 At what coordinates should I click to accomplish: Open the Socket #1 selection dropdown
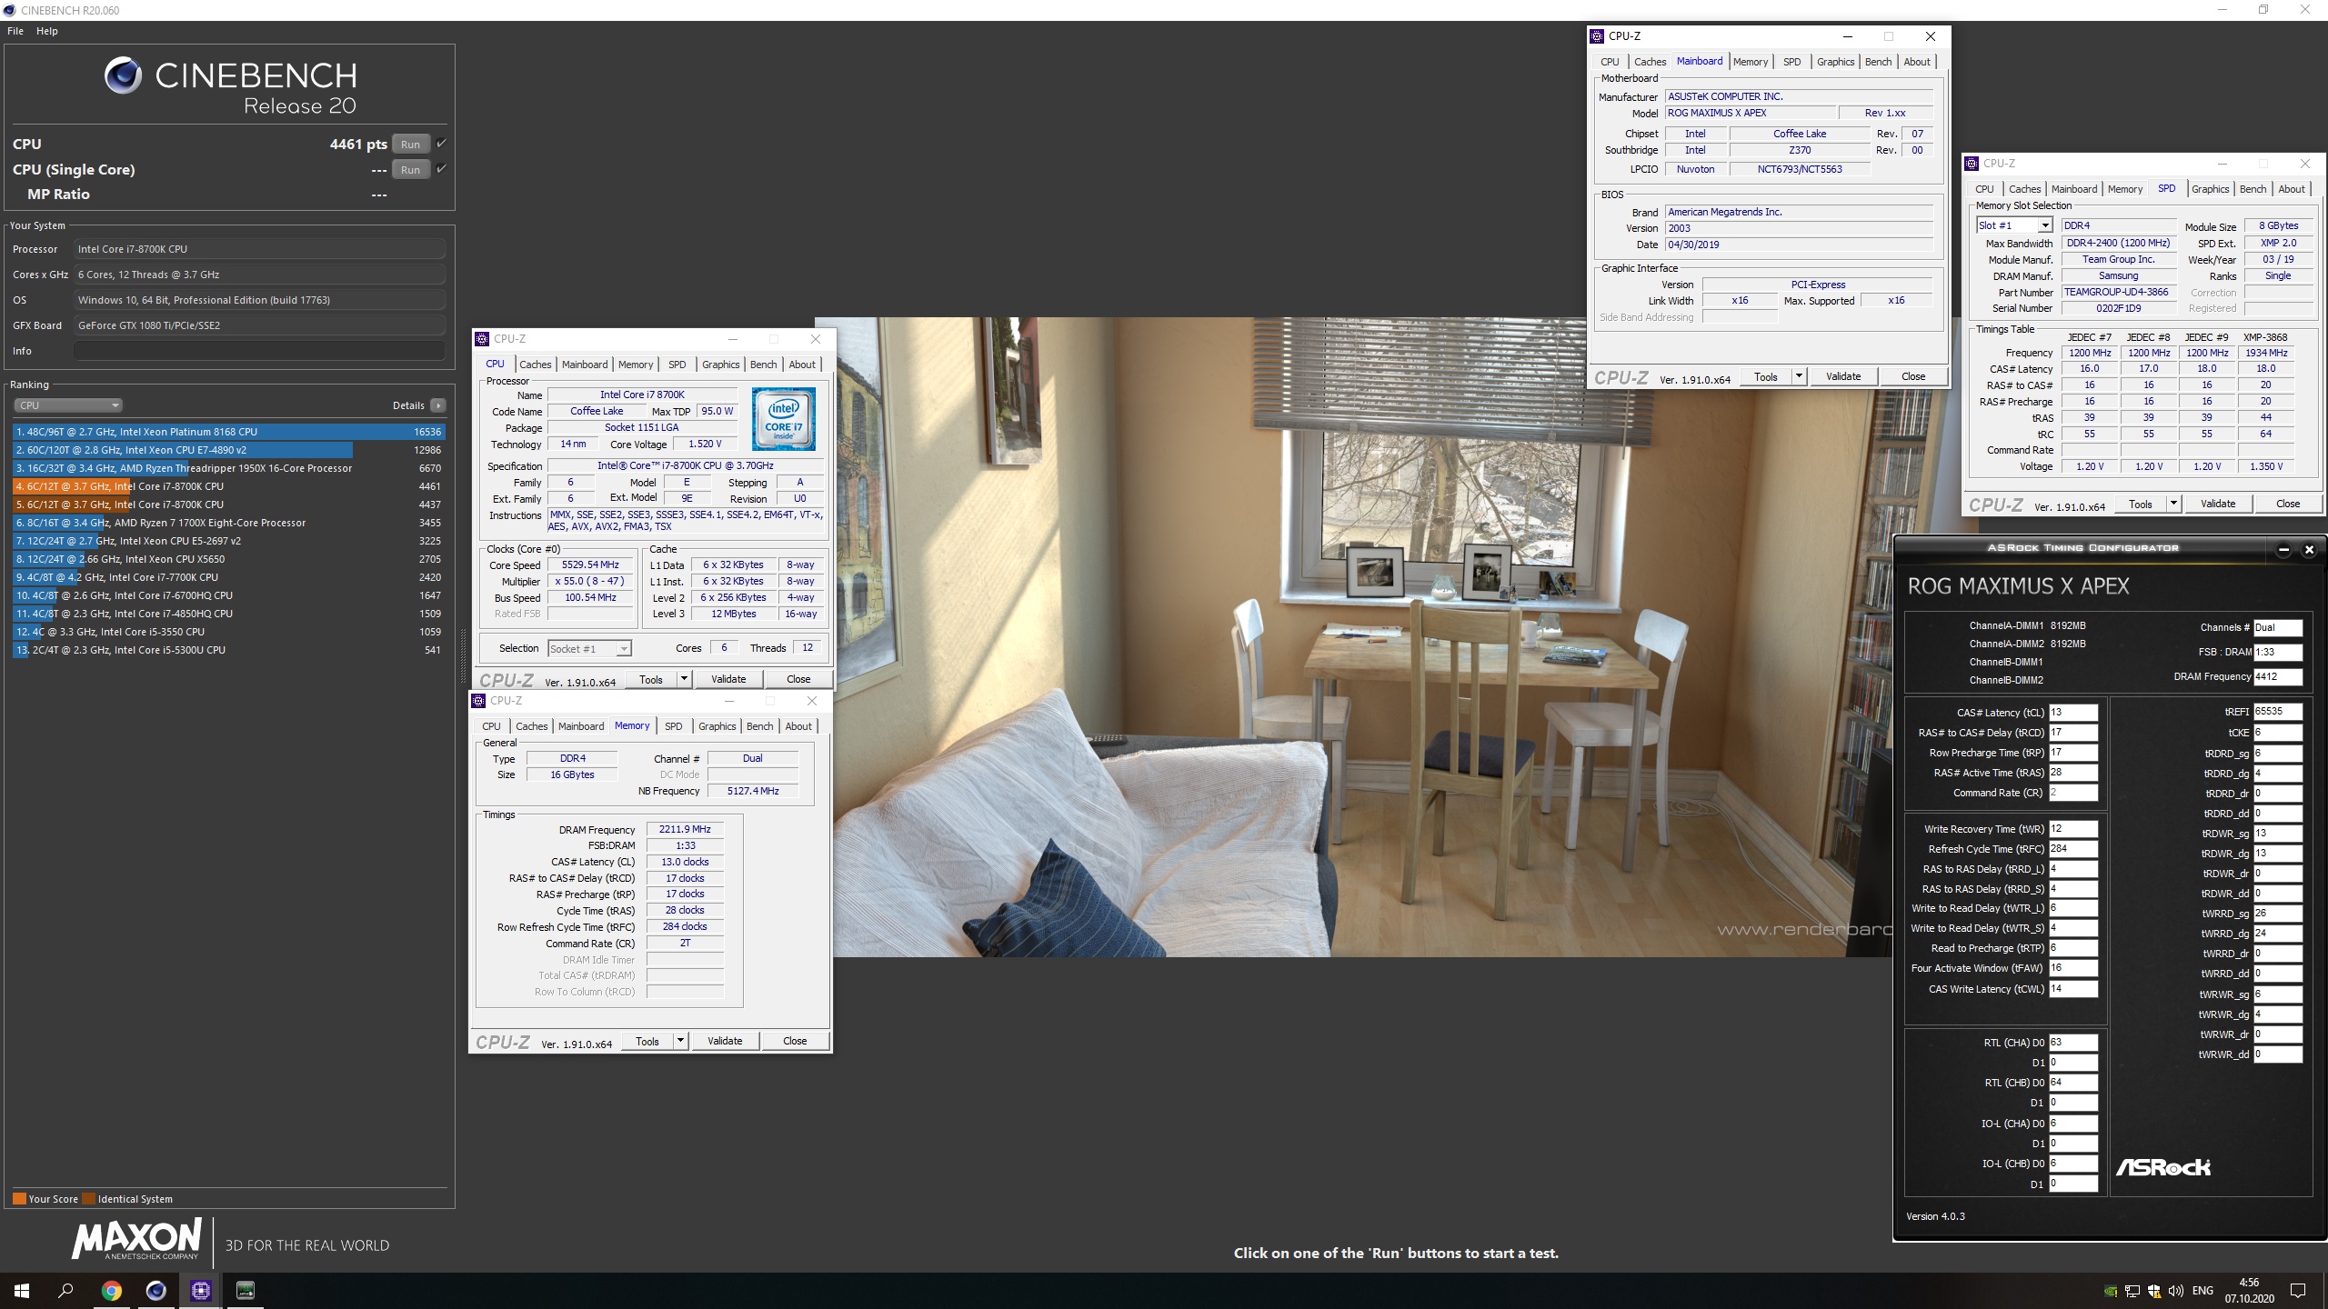point(589,648)
